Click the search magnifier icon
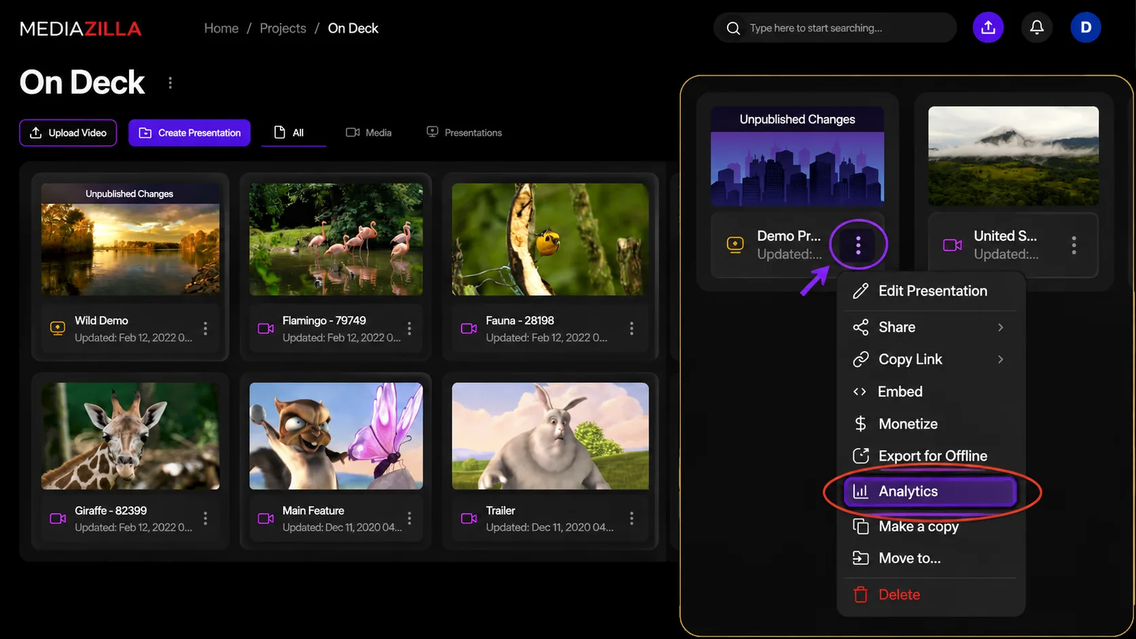The height and width of the screenshot is (639, 1136). coord(733,29)
